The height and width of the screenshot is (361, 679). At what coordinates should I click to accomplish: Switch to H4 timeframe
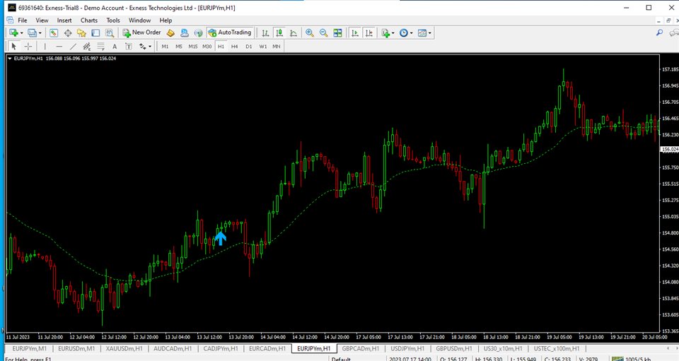point(234,46)
